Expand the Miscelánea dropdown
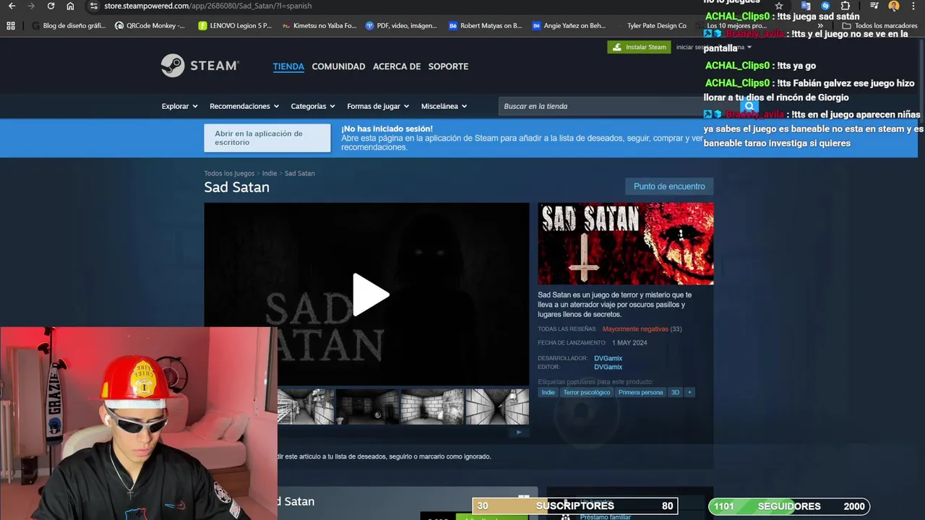This screenshot has height=520, width=925. coord(444,106)
